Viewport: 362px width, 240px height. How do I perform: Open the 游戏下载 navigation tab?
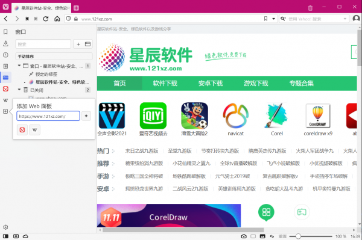[x=256, y=83]
